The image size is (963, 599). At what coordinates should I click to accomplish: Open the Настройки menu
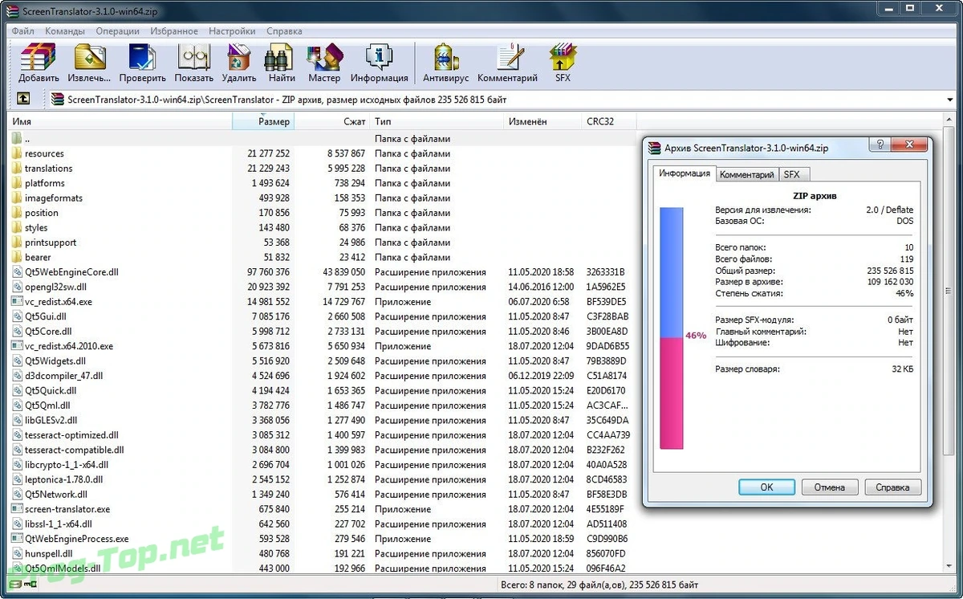tap(232, 31)
